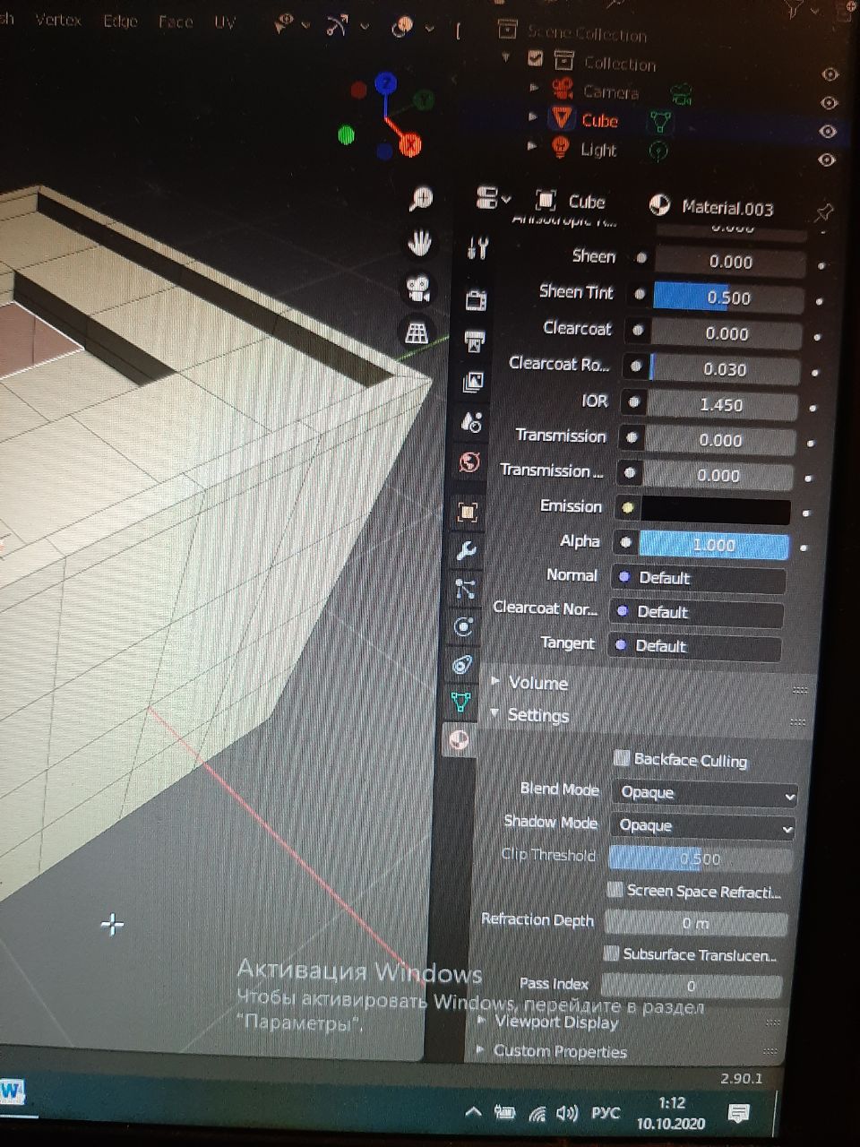Expand the Viewport Display panel
This screenshot has width=860, height=1147.
pos(482,1020)
